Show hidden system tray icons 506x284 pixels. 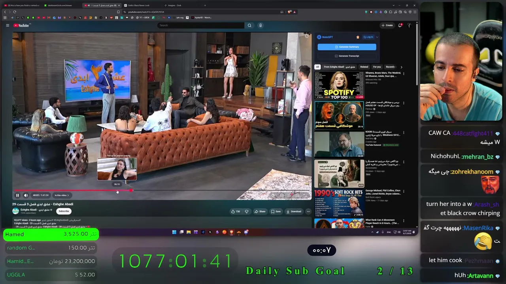(372, 232)
